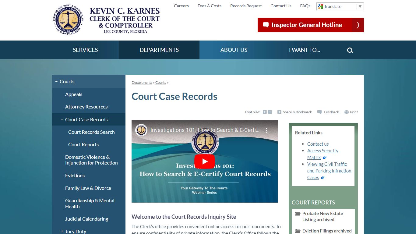Increase font size with plus icon

pyautogui.click(x=265, y=112)
